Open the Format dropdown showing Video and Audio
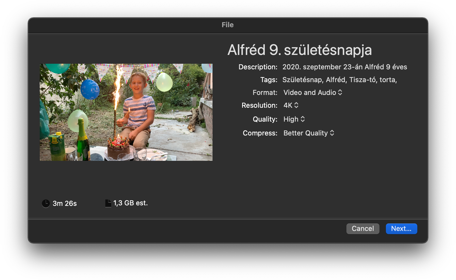The width and height of the screenshot is (456, 280). point(313,93)
